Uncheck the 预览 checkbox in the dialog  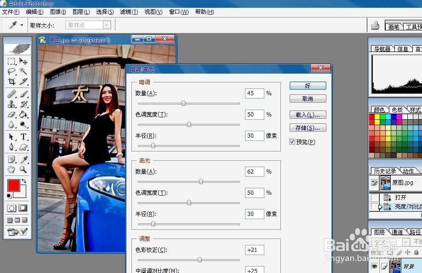point(293,141)
